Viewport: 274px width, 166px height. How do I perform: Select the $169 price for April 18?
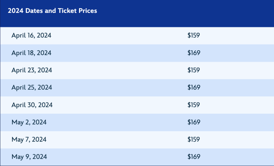point(194,53)
